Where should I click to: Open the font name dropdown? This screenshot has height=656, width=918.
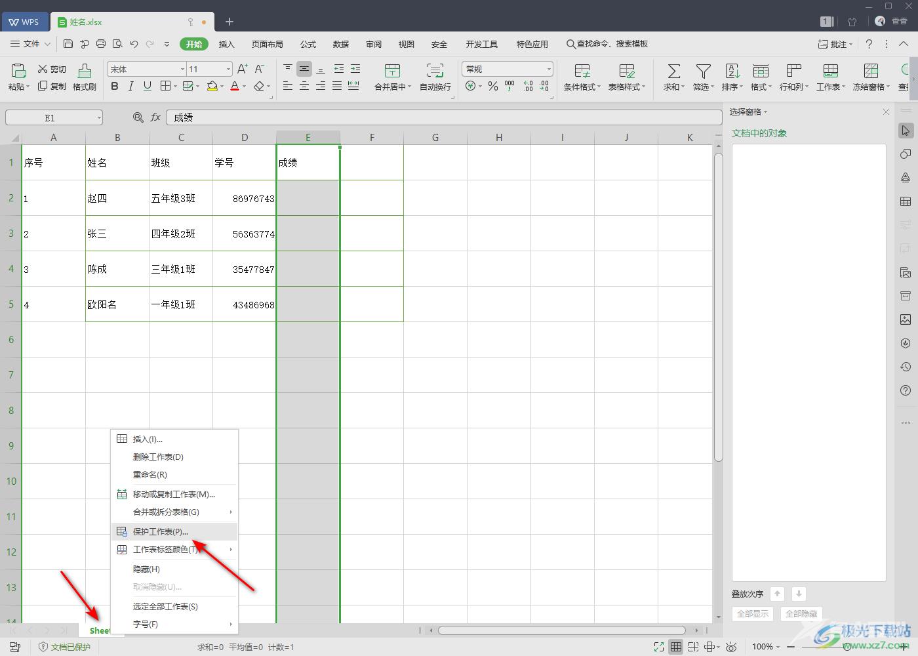(x=182, y=69)
